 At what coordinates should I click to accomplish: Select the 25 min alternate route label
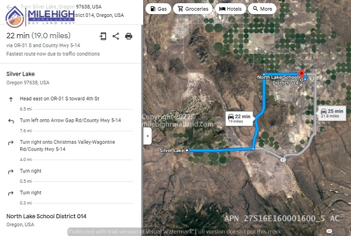(x=332, y=113)
